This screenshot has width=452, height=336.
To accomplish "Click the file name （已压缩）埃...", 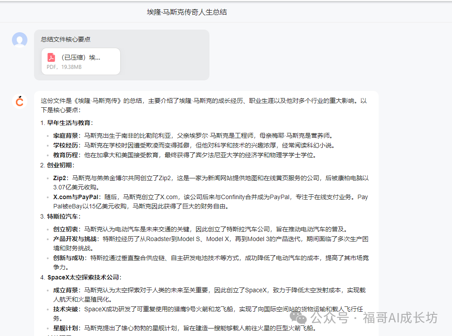I will pos(80,57).
